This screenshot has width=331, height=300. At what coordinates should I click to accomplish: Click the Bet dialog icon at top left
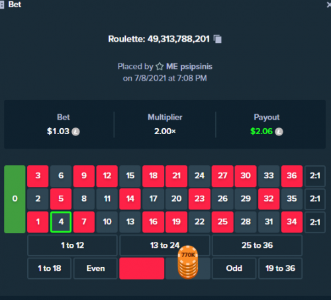tap(2, 5)
